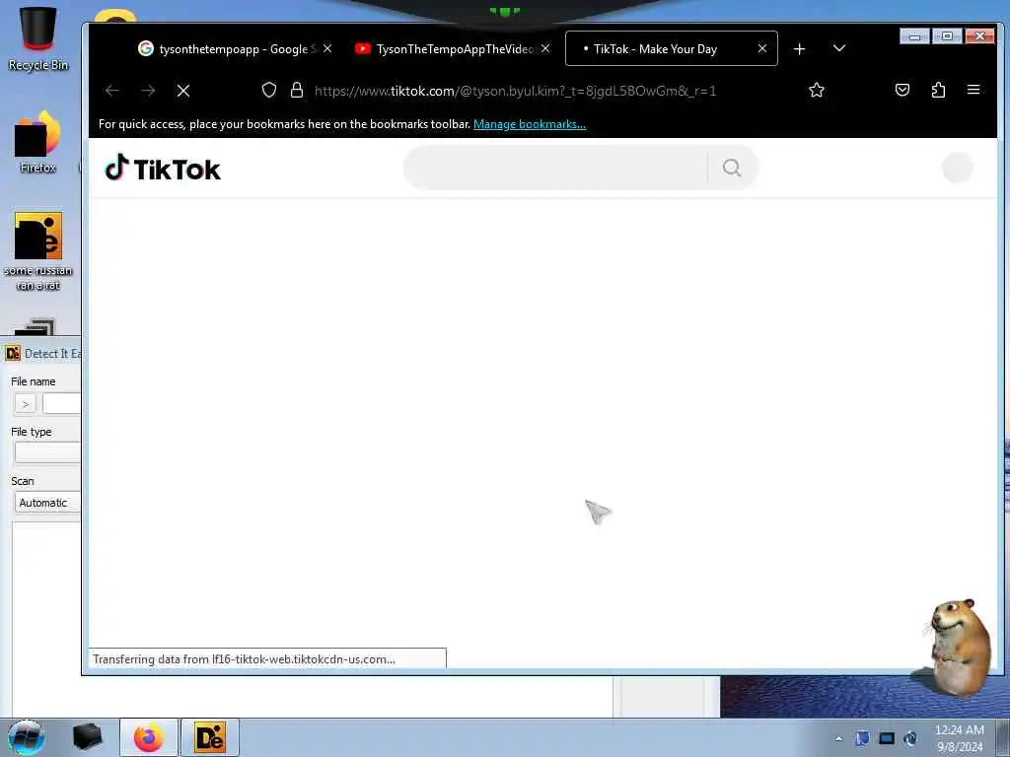Click the padlock site security icon
This screenshot has width=1010, height=757.
296,90
